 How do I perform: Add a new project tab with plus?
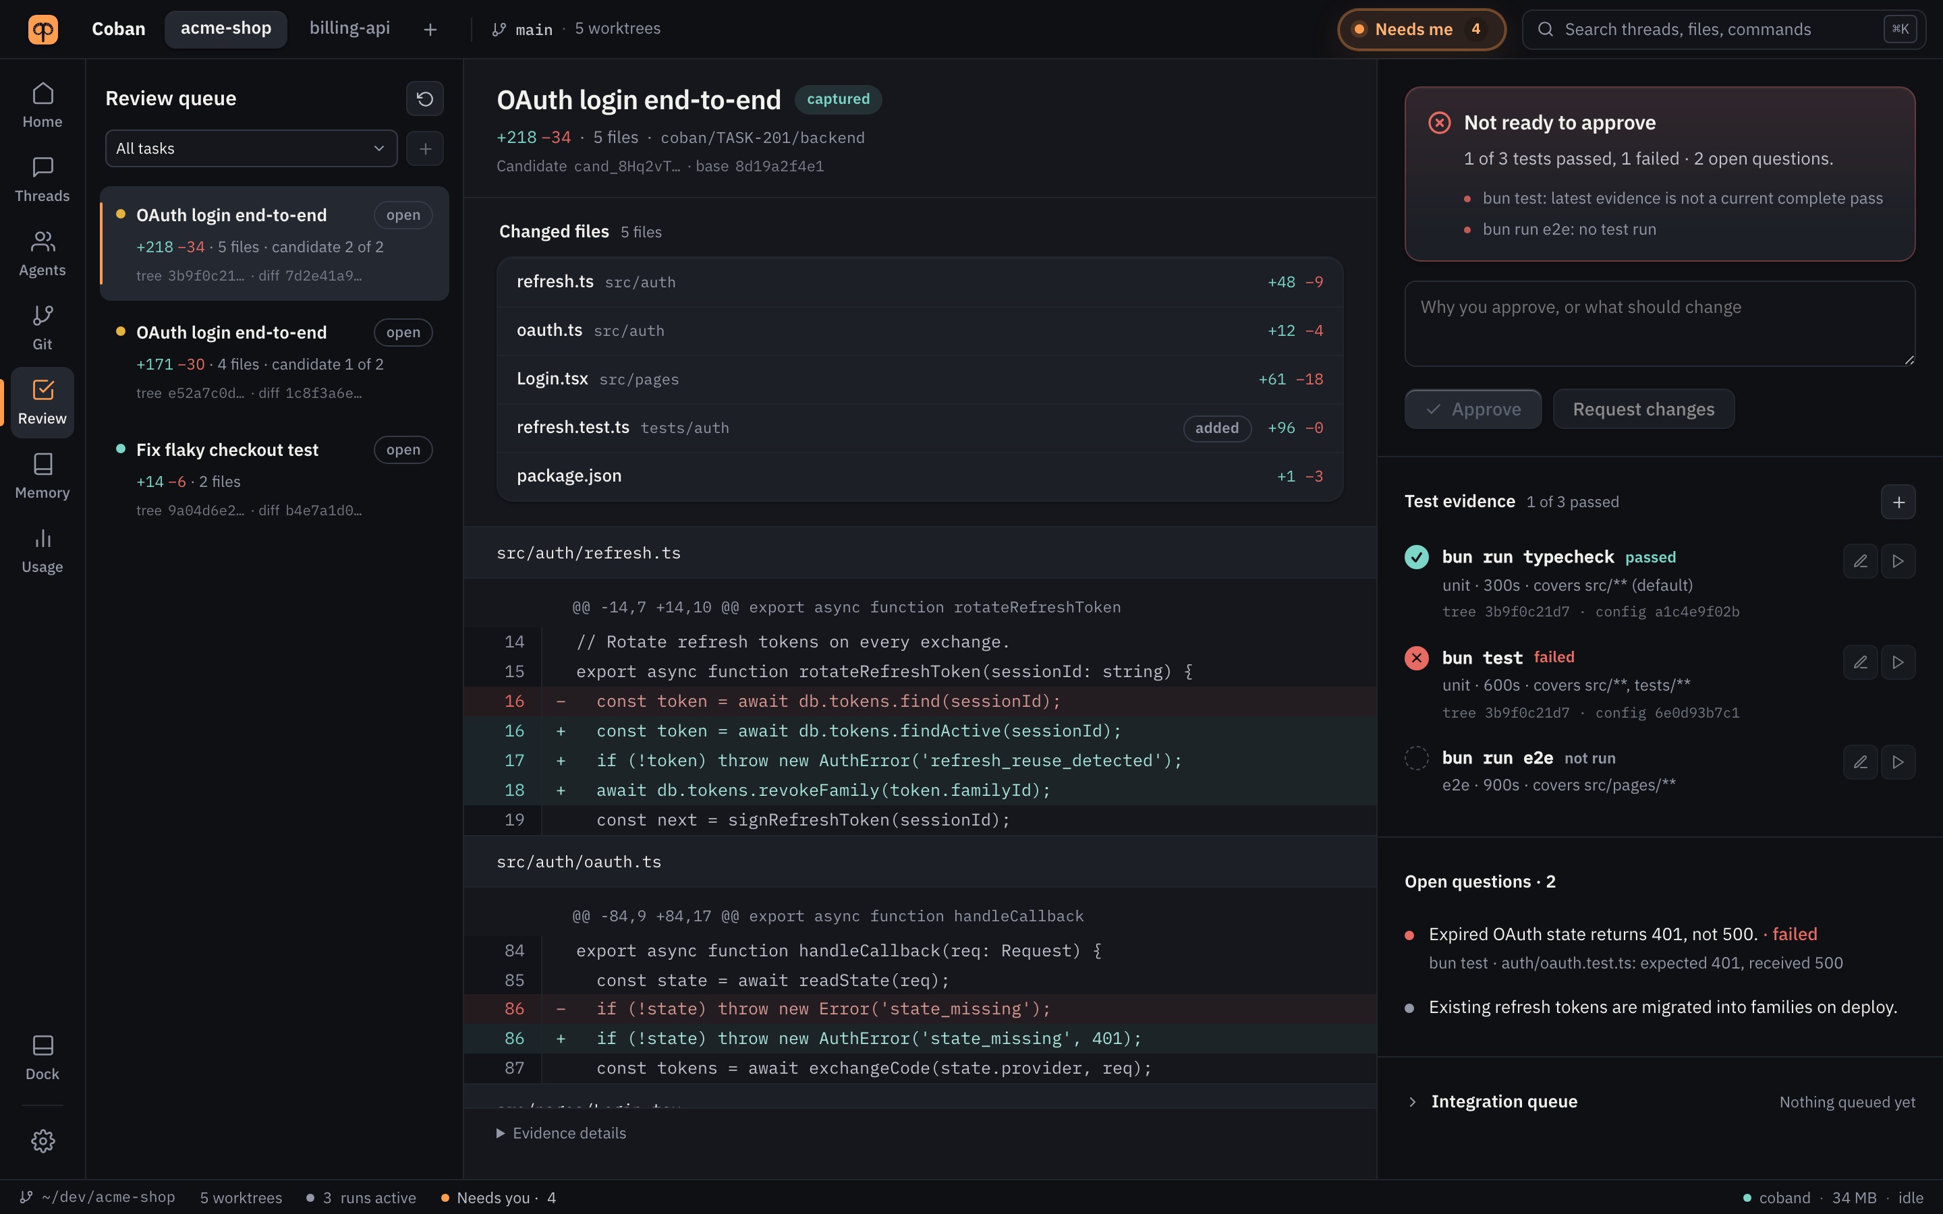tap(430, 30)
